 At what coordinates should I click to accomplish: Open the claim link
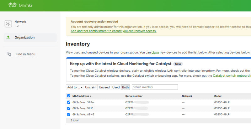[x=155, y=52]
